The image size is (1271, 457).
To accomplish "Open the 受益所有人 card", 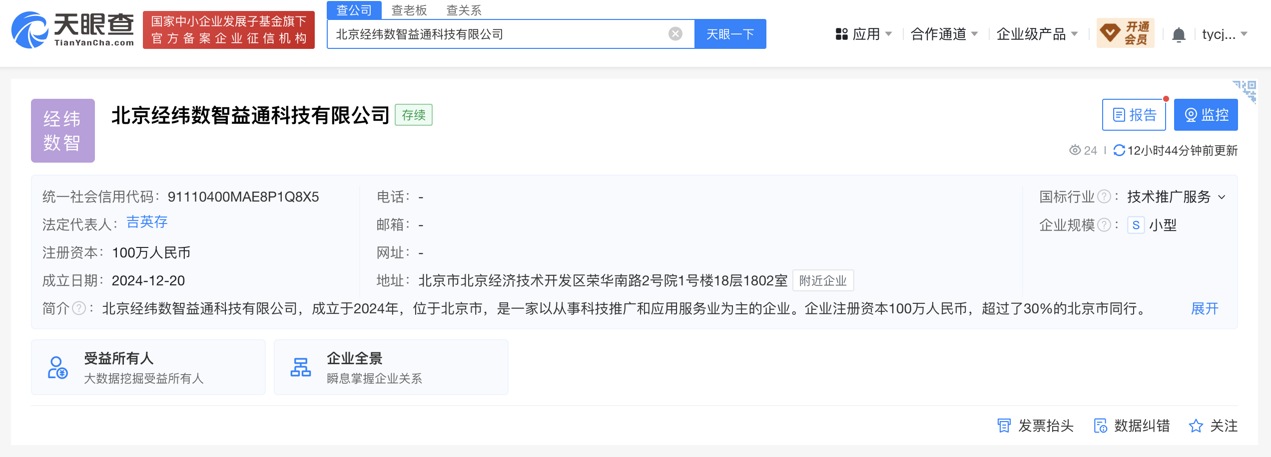I will click(148, 367).
